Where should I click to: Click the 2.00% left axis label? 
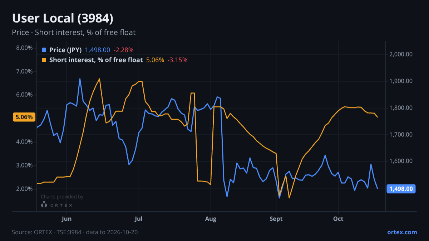click(x=24, y=189)
